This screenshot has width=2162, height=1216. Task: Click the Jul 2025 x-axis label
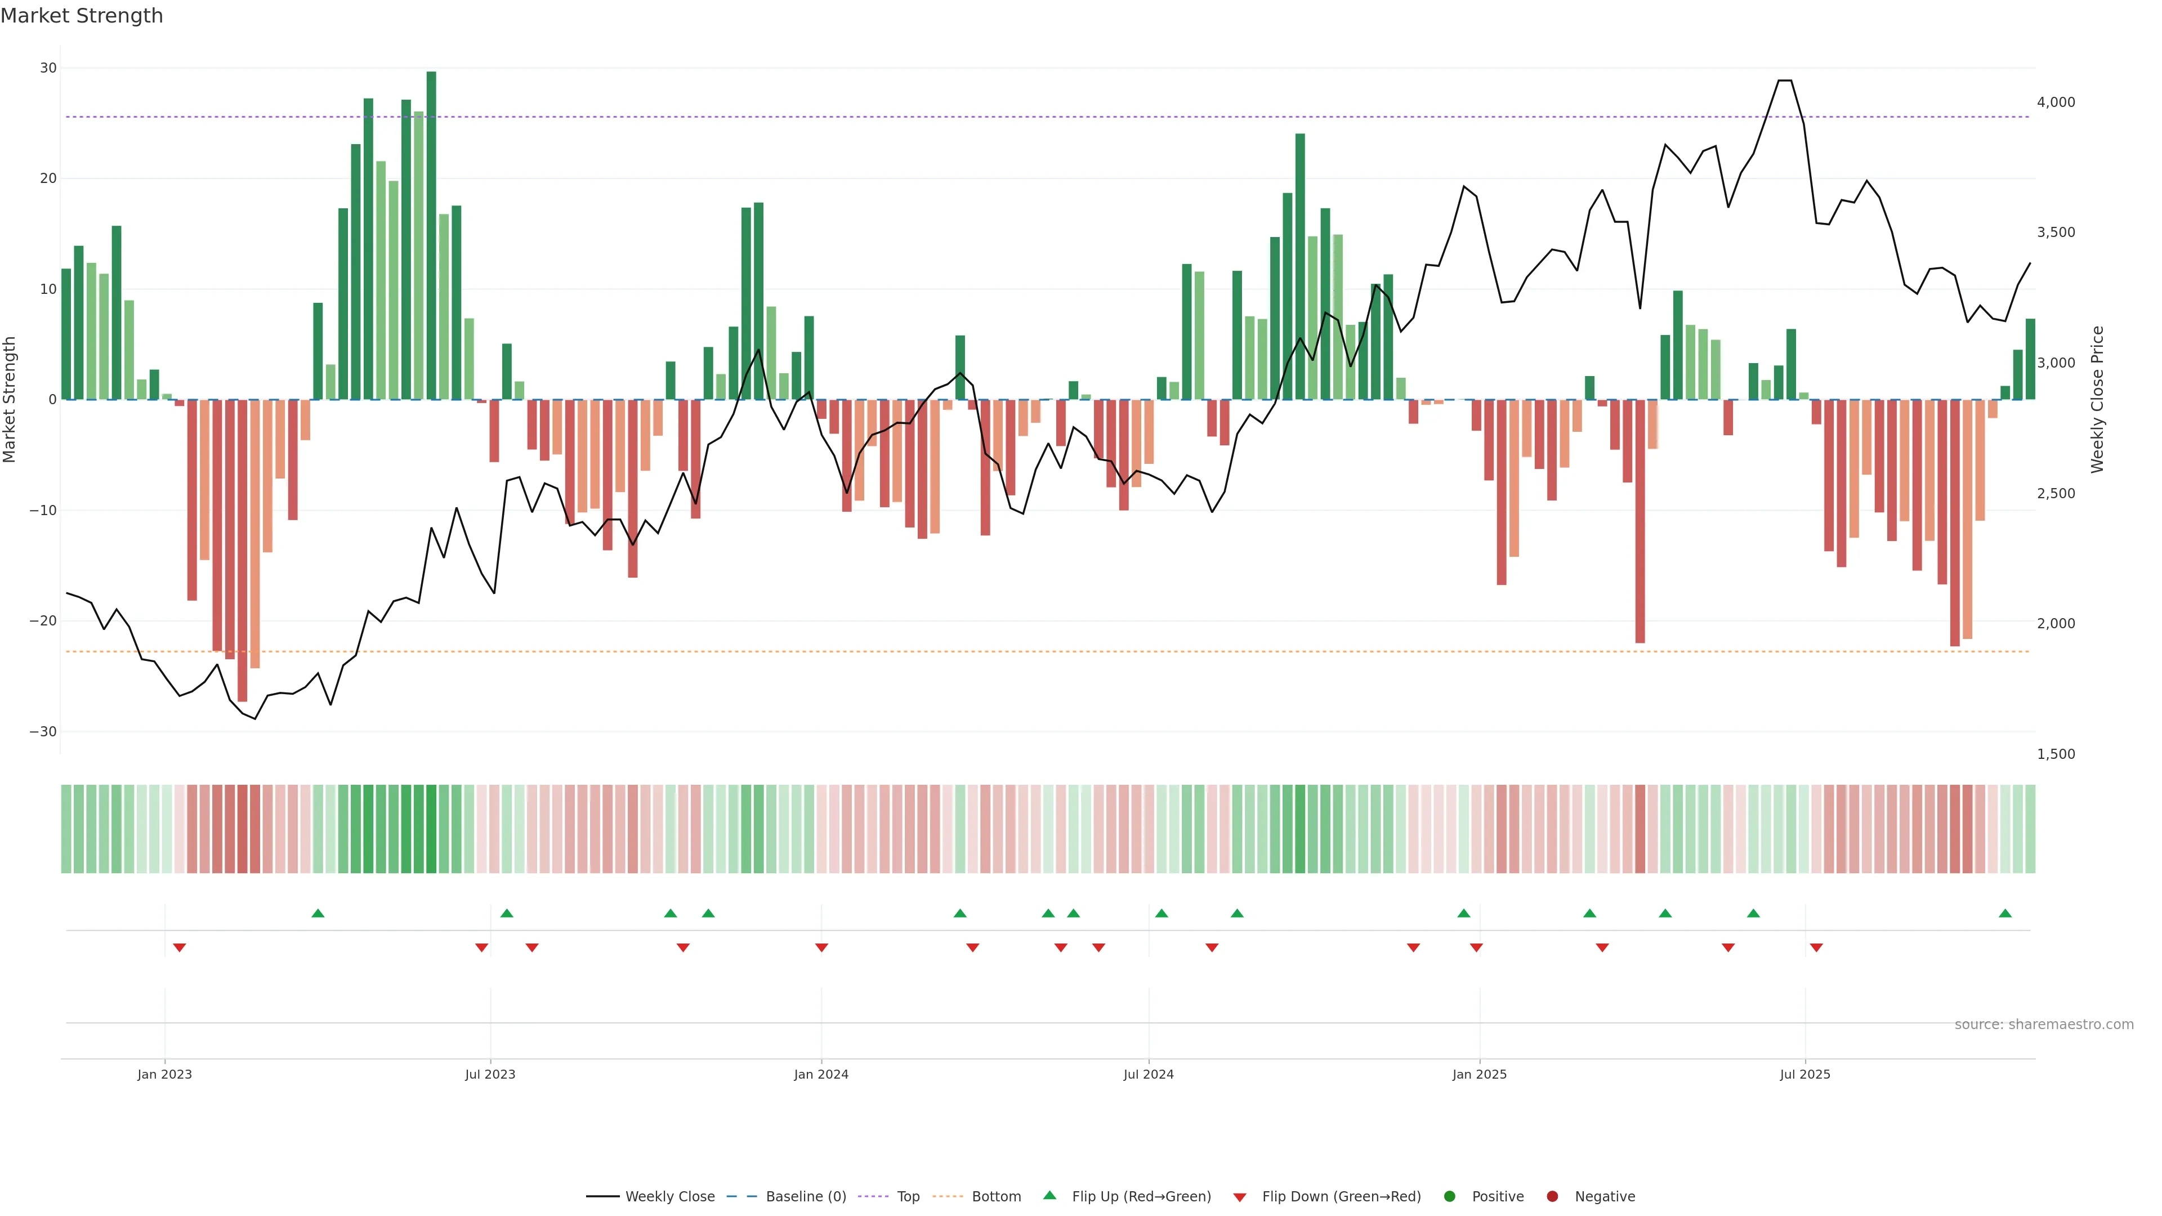1804,1074
